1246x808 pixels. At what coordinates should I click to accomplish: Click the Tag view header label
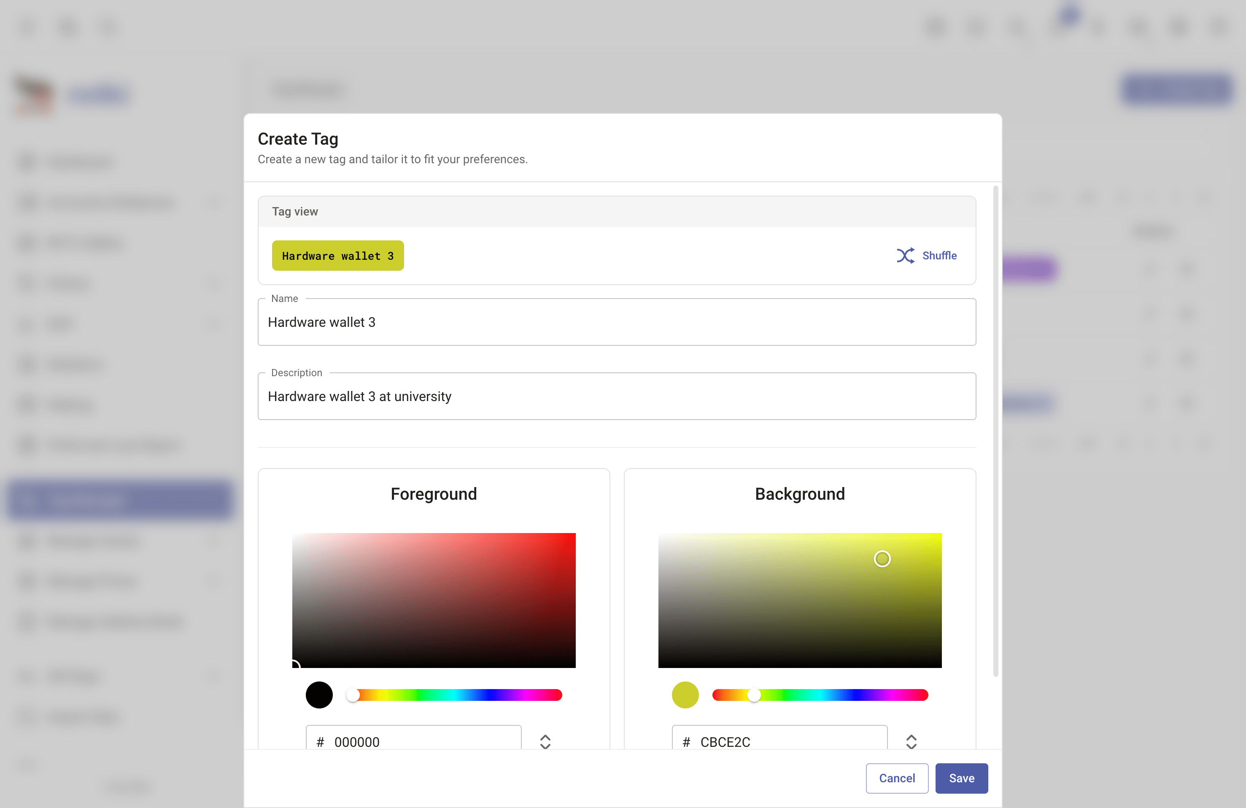coord(295,211)
